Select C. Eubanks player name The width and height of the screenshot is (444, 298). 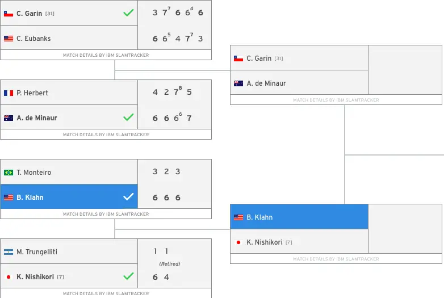33,39
